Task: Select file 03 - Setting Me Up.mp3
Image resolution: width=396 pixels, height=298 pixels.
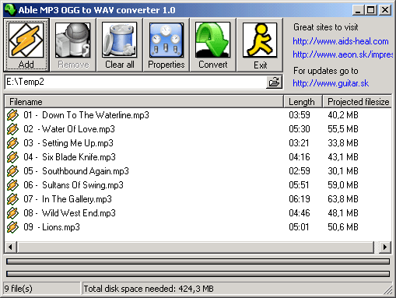Action: (x=68, y=143)
